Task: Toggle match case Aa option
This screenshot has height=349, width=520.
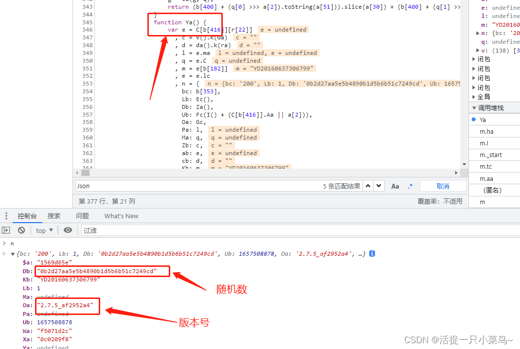Action: coord(395,186)
